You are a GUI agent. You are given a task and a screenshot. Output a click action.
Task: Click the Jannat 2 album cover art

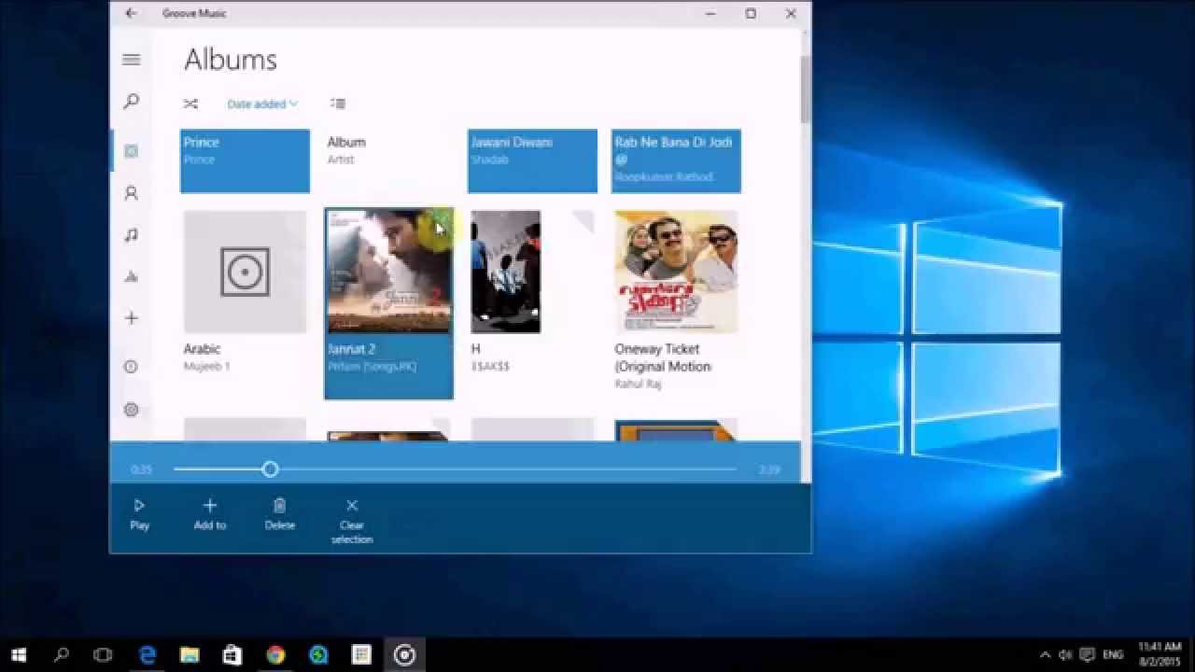point(388,272)
